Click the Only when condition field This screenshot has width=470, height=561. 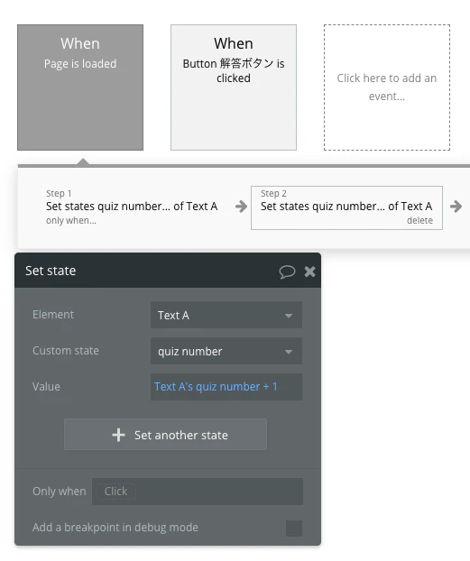(198, 492)
